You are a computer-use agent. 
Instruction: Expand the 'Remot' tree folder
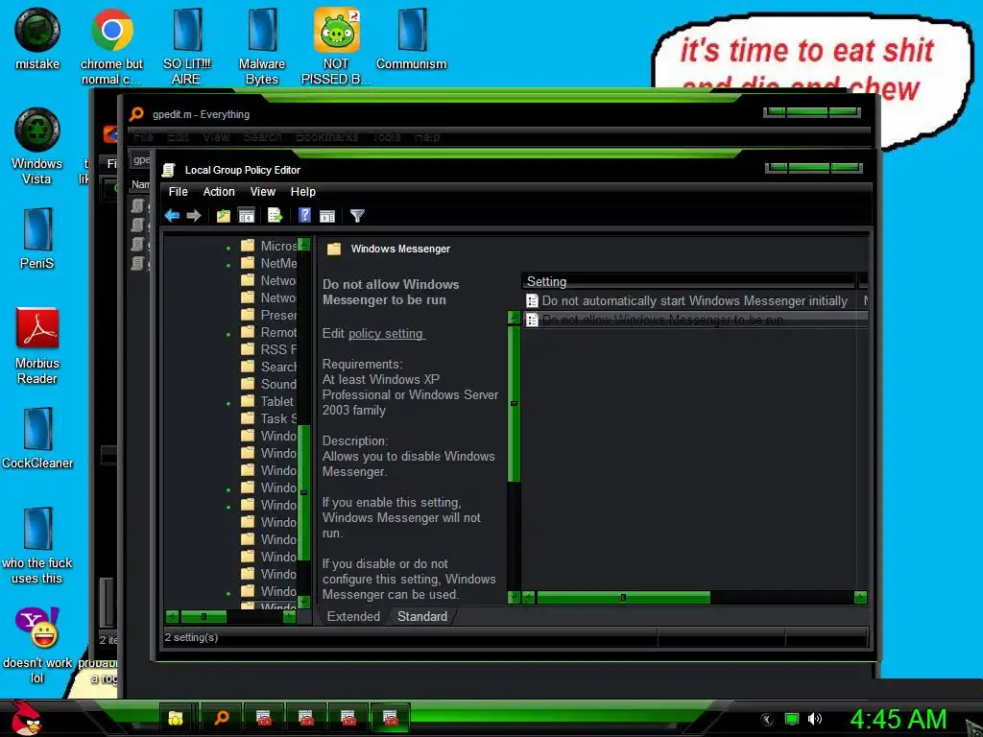pyautogui.click(x=228, y=335)
